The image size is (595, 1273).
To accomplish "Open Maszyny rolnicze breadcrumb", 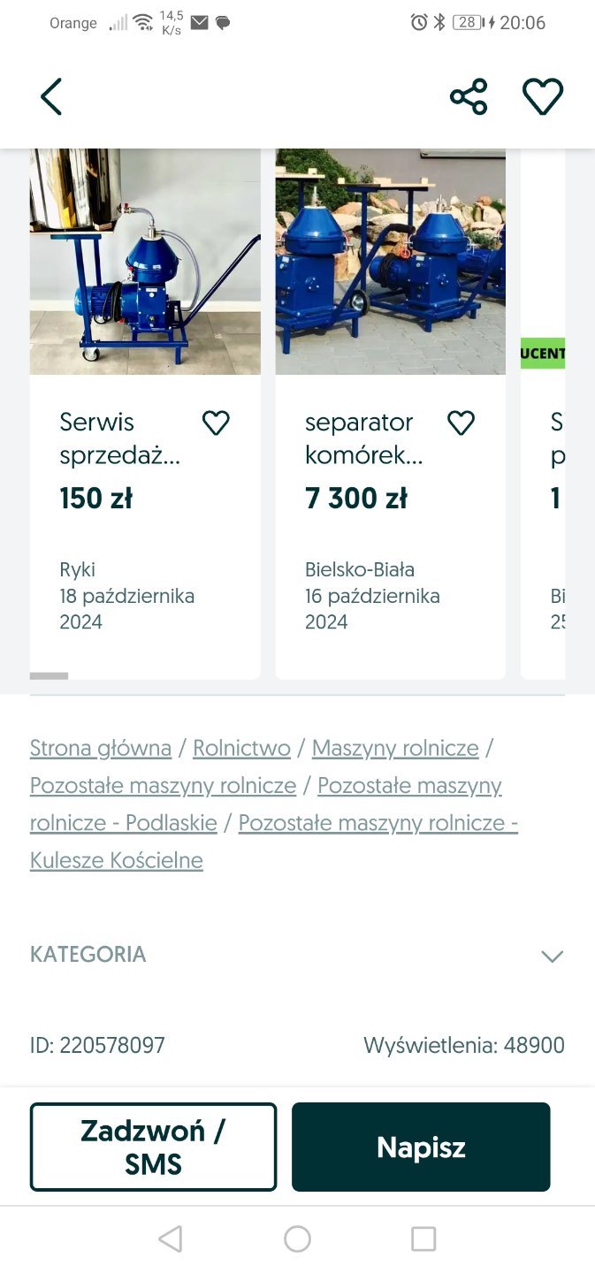I will (395, 748).
